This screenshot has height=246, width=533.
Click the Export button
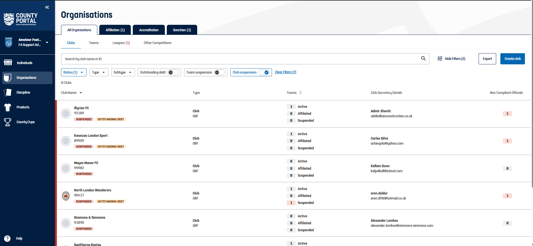[x=487, y=59]
